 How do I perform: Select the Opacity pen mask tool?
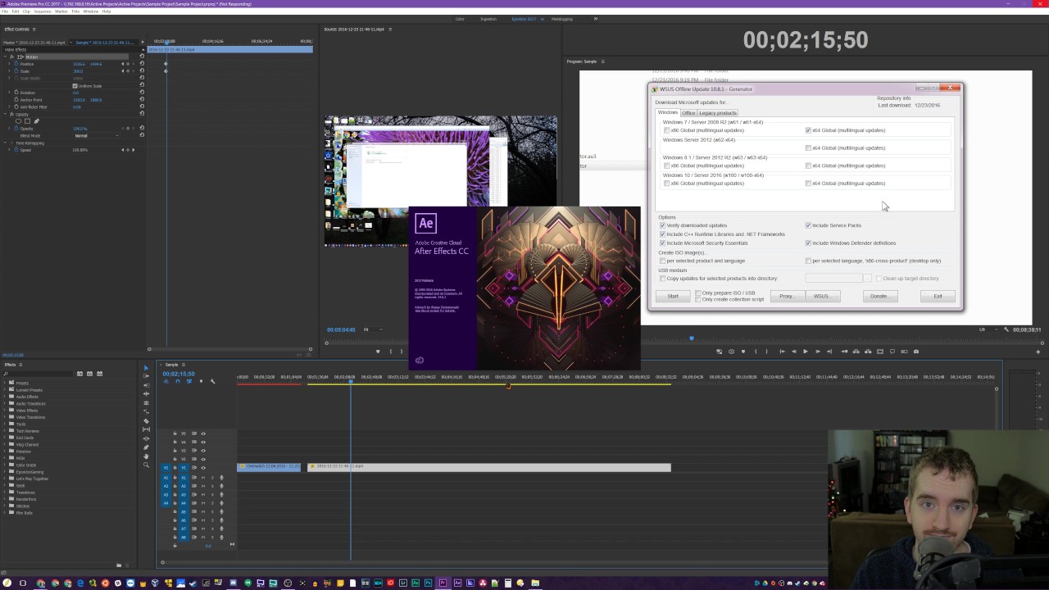point(36,121)
